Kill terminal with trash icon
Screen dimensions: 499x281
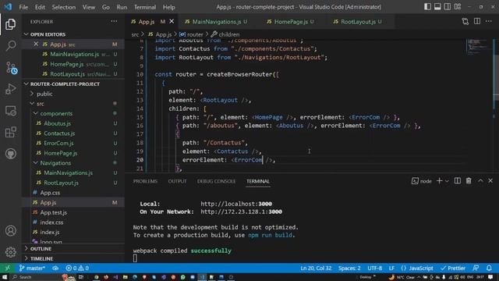pyautogui.click(x=469, y=180)
